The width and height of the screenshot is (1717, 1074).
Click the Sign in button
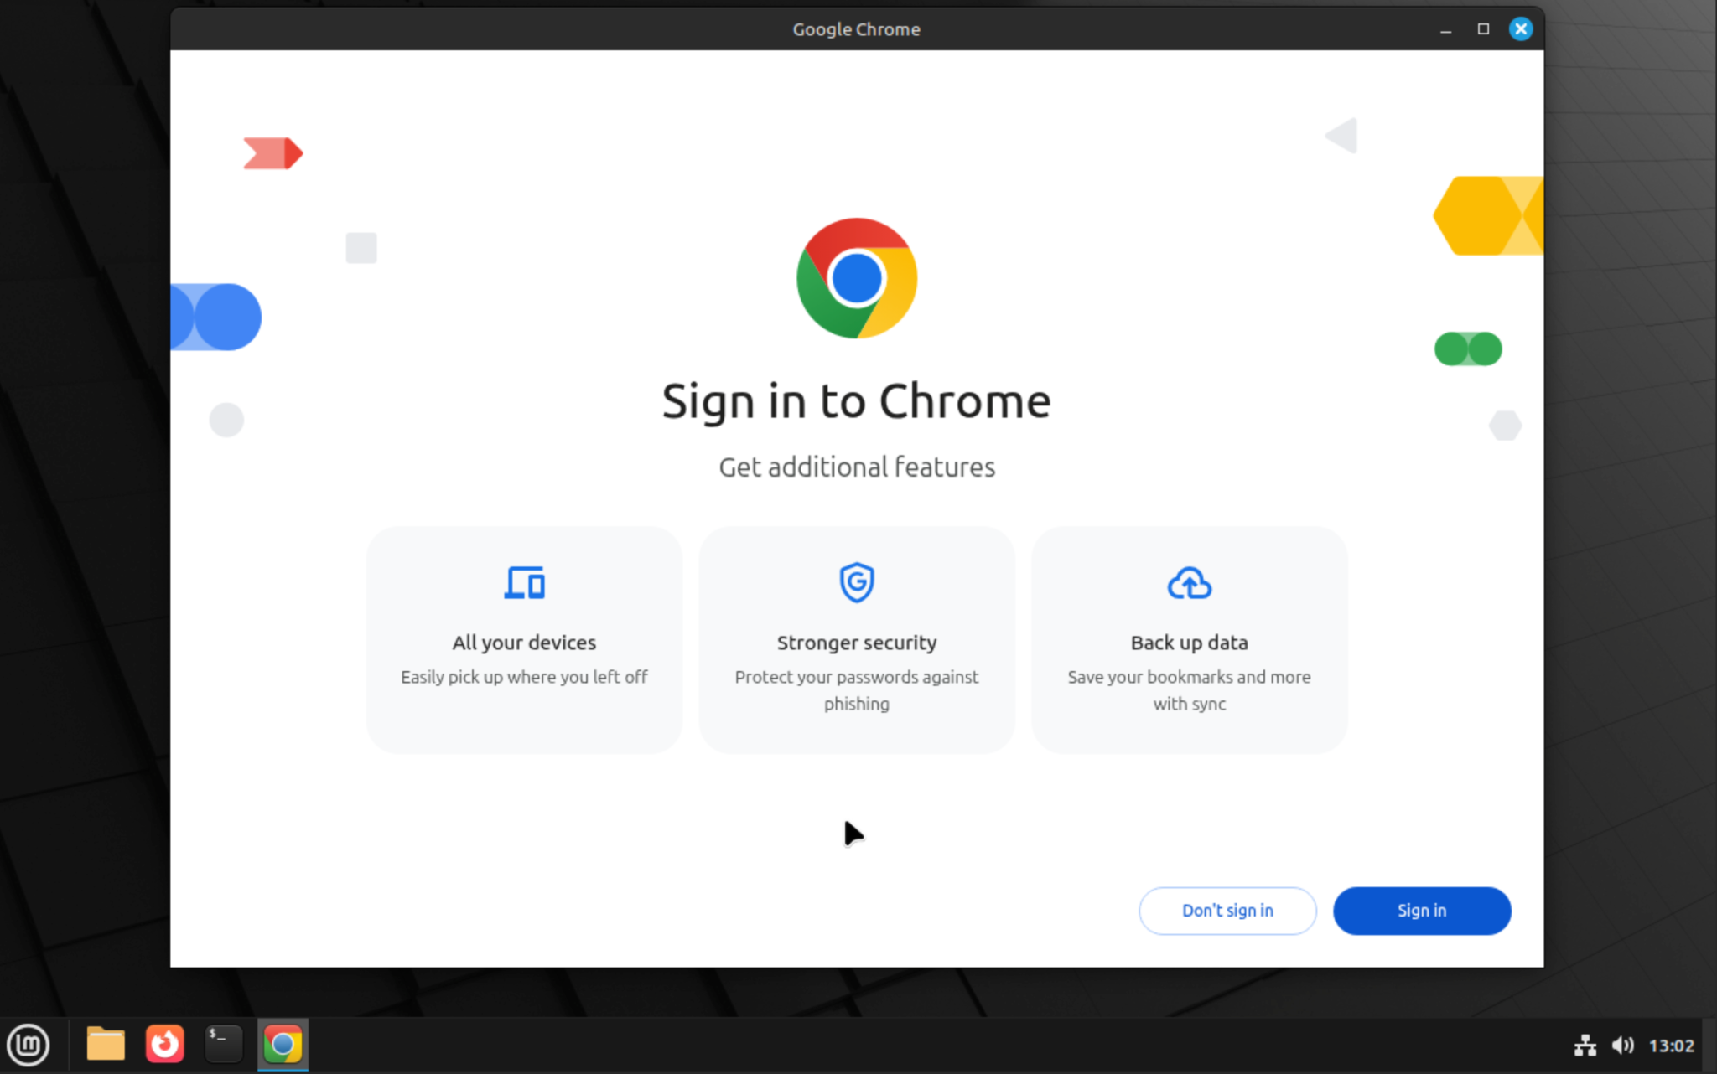[1421, 911]
